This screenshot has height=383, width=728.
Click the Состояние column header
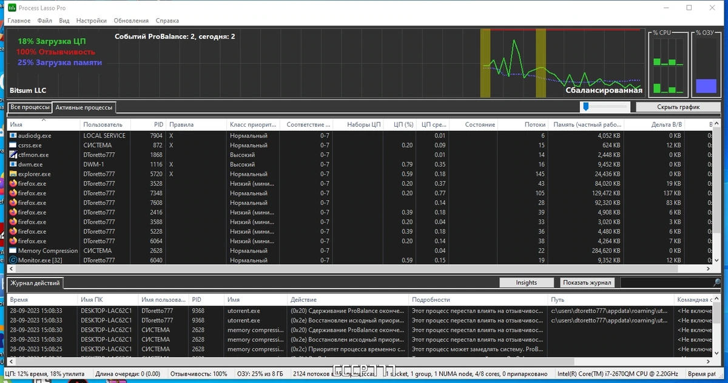[x=474, y=125]
